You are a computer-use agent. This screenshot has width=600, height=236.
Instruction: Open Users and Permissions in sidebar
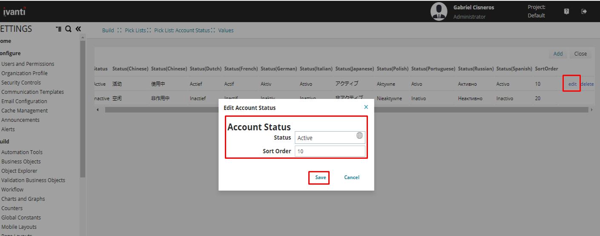(x=28, y=64)
